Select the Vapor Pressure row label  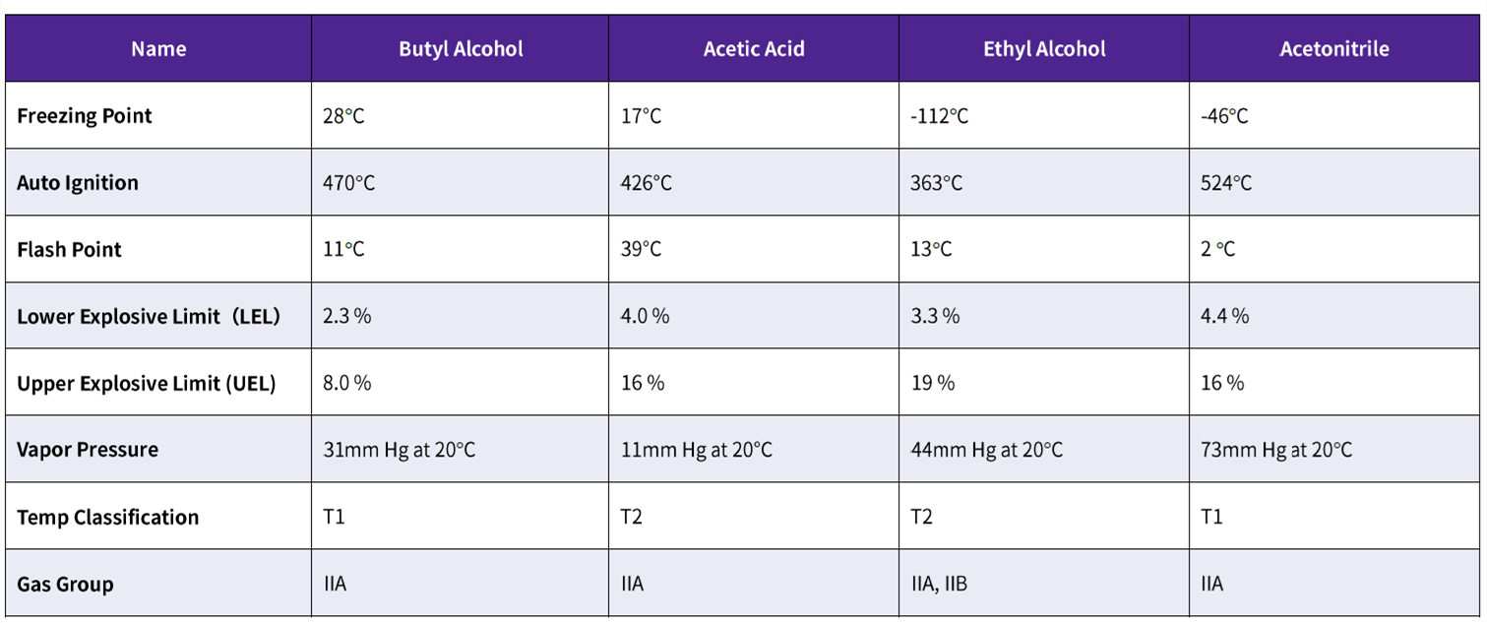(88, 450)
